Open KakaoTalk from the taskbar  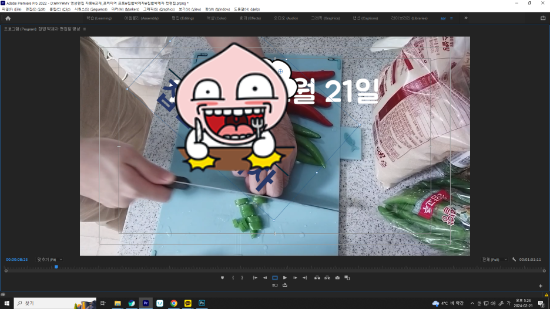coord(187,303)
